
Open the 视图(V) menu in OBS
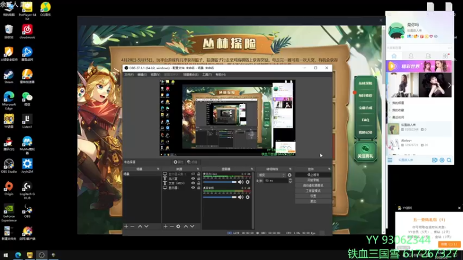155,75
